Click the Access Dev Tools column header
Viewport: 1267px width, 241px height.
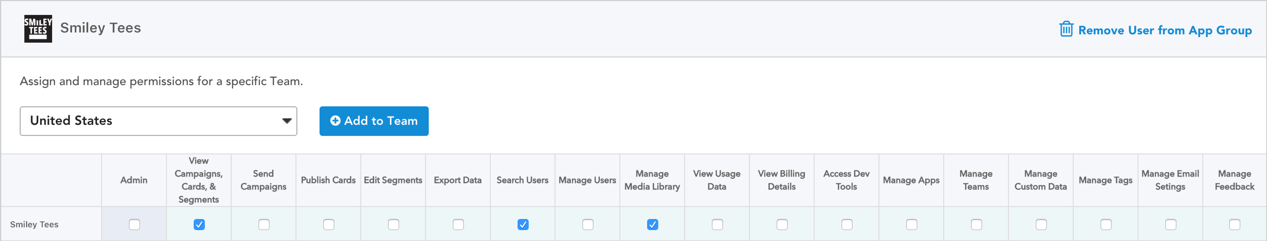[x=846, y=180]
